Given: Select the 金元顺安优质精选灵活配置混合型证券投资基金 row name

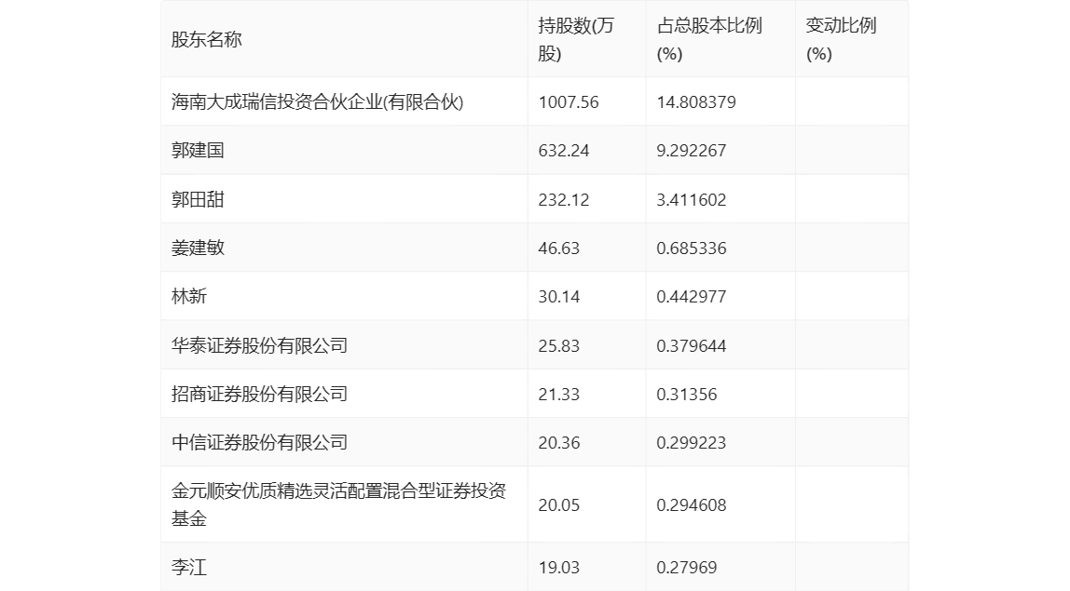Looking at the screenshot, I should pyautogui.click(x=338, y=504).
